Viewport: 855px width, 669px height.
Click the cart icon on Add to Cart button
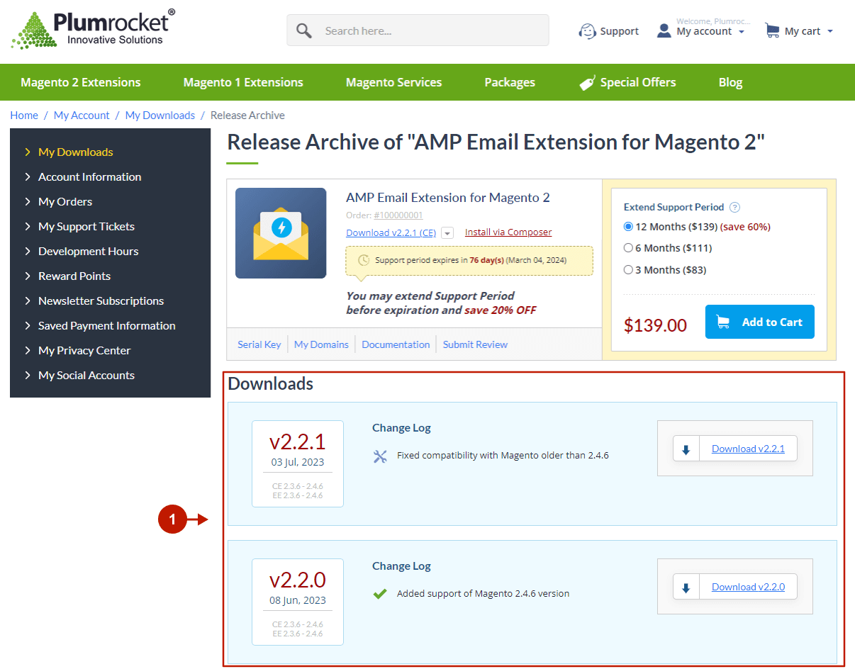coord(723,322)
